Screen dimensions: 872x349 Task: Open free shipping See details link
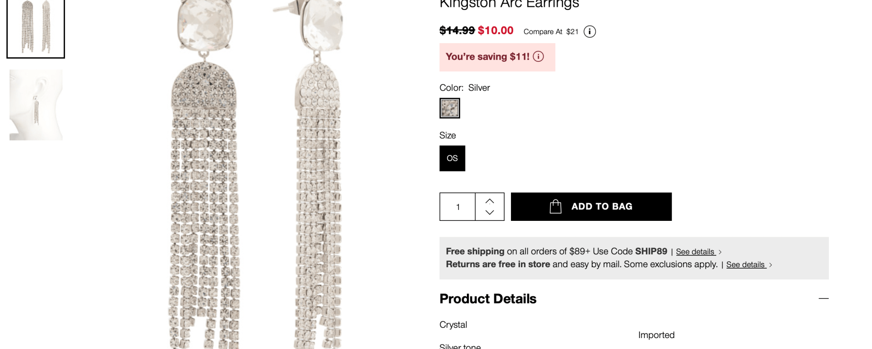coord(695,252)
